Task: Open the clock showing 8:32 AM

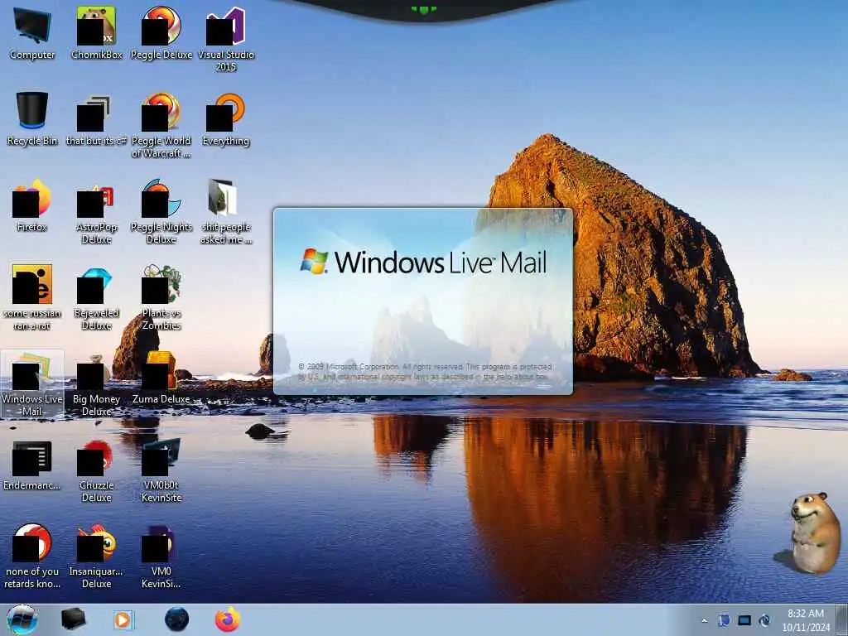Action: click(806, 620)
